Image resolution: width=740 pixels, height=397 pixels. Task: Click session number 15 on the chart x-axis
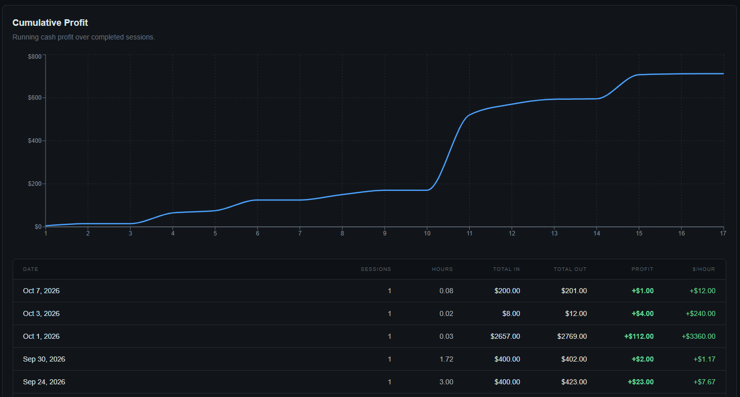(x=639, y=233)
